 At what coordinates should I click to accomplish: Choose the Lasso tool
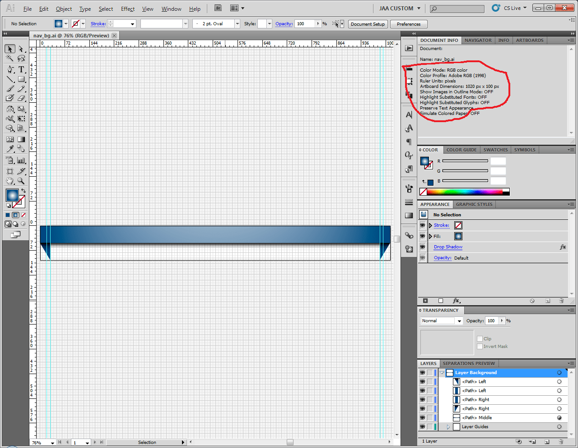point(21,59)
